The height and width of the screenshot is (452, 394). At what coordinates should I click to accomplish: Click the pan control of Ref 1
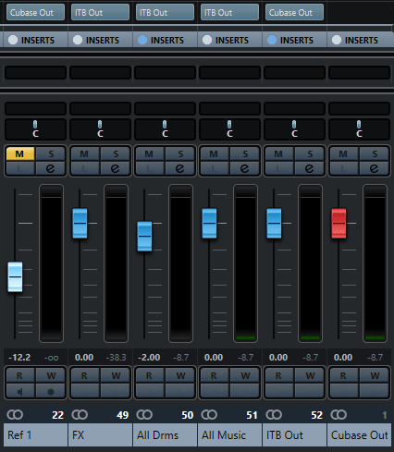[35, 129]
